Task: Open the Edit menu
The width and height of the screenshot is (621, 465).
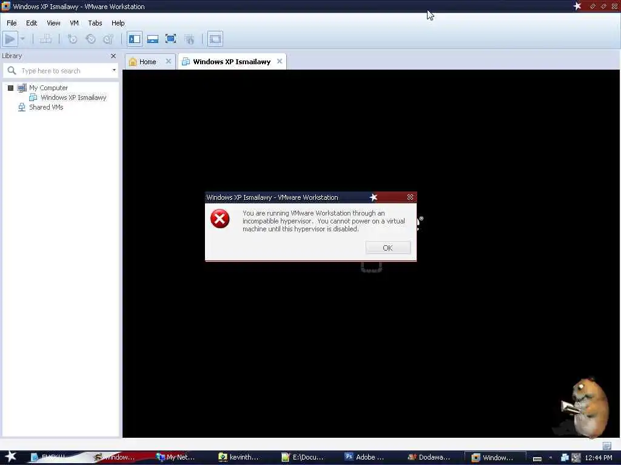Action: [32, 23]
